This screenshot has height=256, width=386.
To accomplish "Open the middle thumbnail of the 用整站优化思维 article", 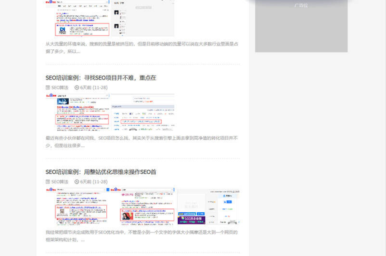I will coord(142,206).
